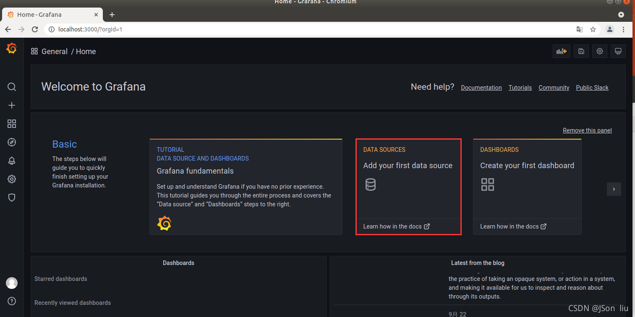
Task: Click the Welcome to Grafana heading
Action: pos(94,87)
